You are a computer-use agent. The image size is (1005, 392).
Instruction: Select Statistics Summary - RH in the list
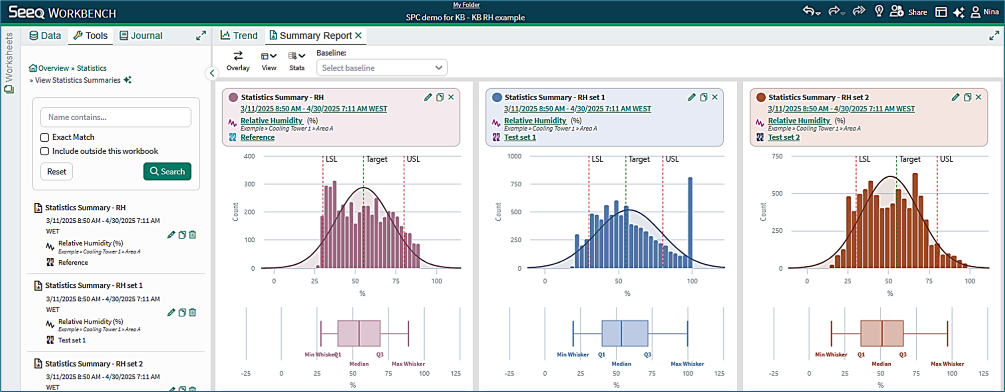[85, 207]
